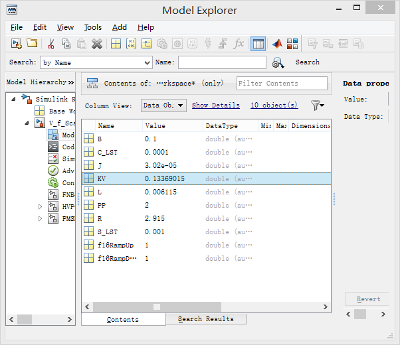Toggle the column view layout icon

258,44
